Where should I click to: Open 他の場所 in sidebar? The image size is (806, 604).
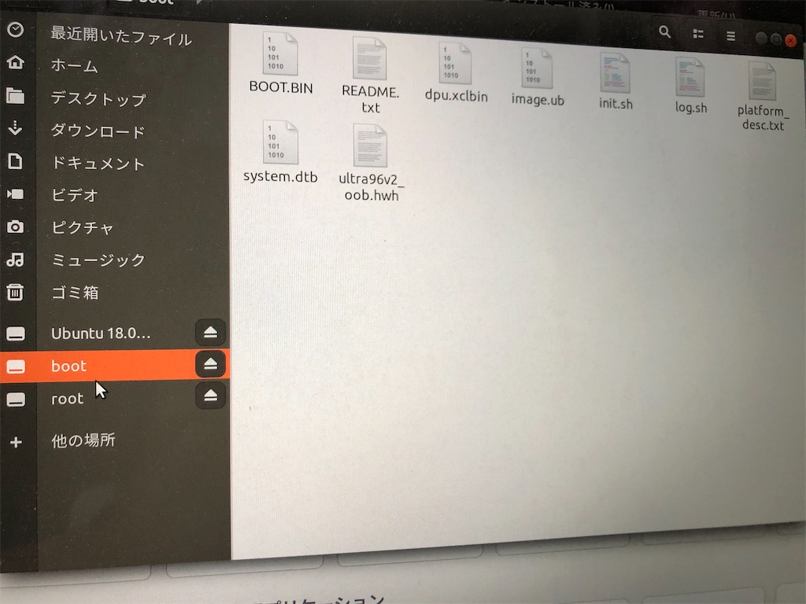coord(83,440)
